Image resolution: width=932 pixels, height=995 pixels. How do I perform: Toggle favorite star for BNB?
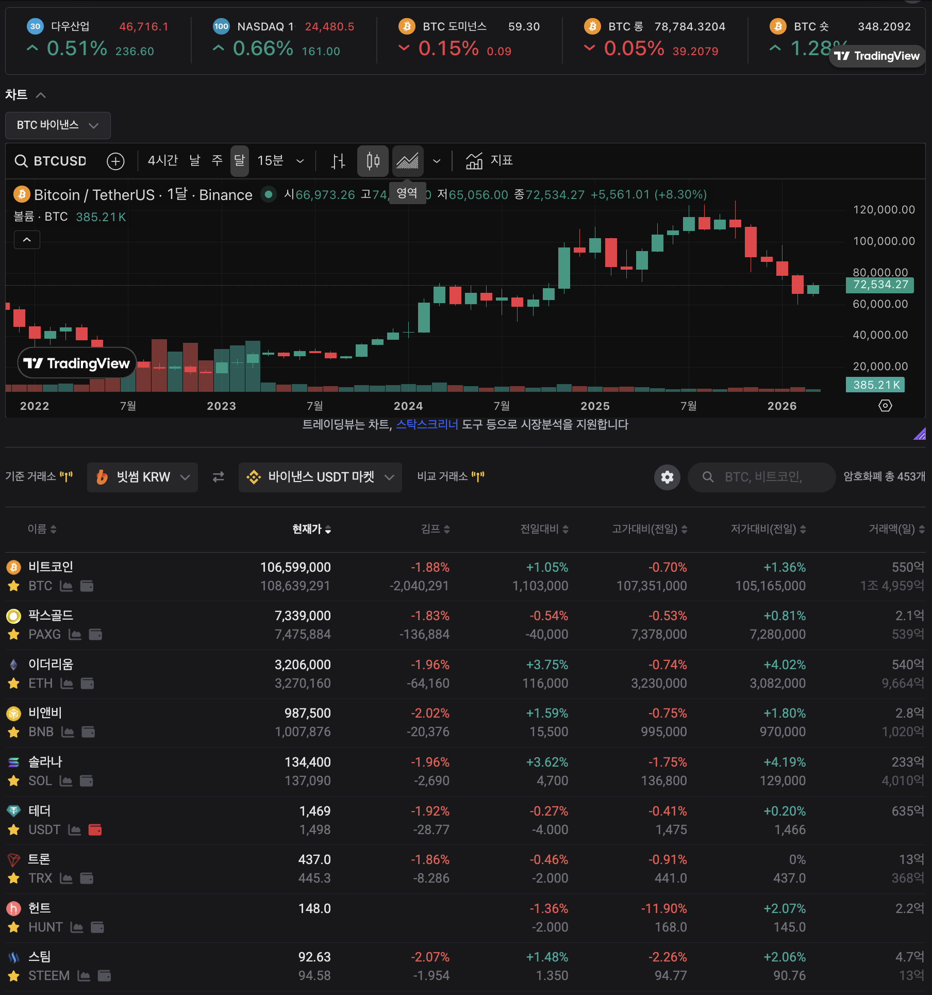tap(14, 732)
